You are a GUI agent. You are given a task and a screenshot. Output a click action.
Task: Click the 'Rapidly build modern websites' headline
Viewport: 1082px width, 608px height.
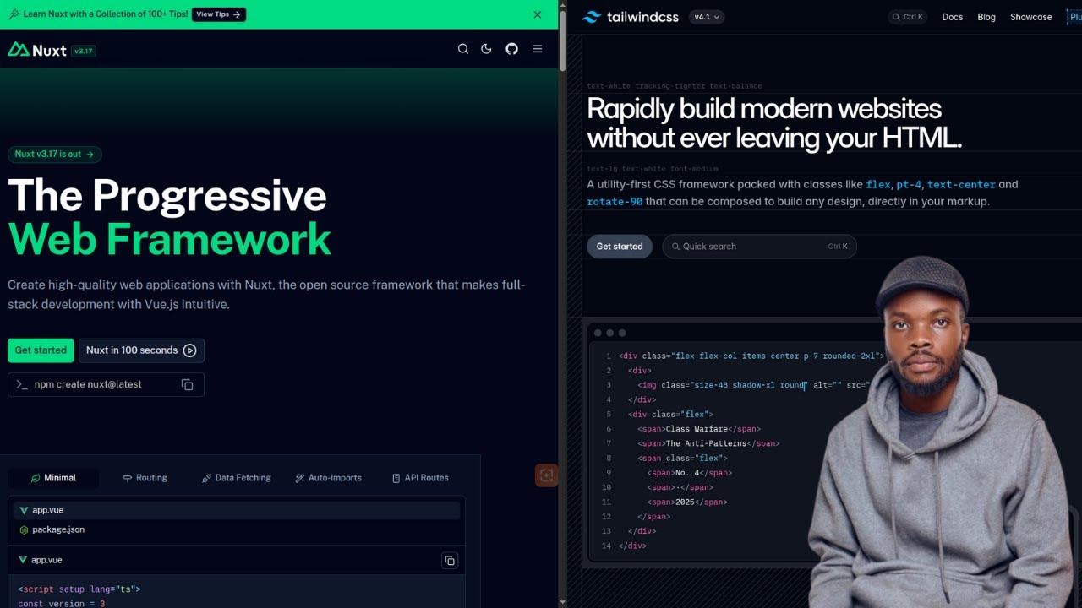click(764, 108)
